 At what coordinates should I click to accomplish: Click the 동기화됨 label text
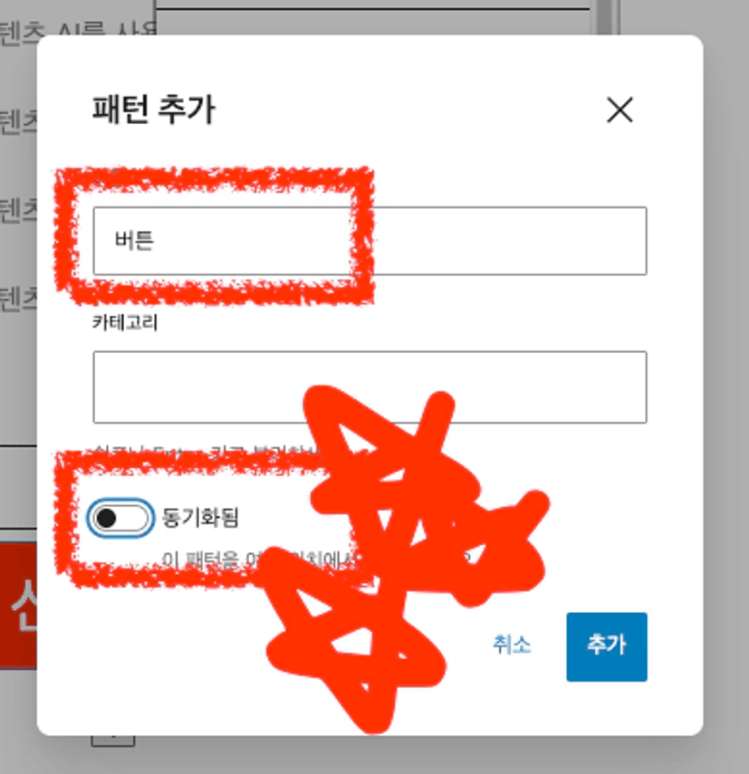coord(200,518)
